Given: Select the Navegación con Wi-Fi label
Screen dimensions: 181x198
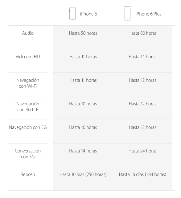Looking at the screenshot, I should [x=28, y=83].
